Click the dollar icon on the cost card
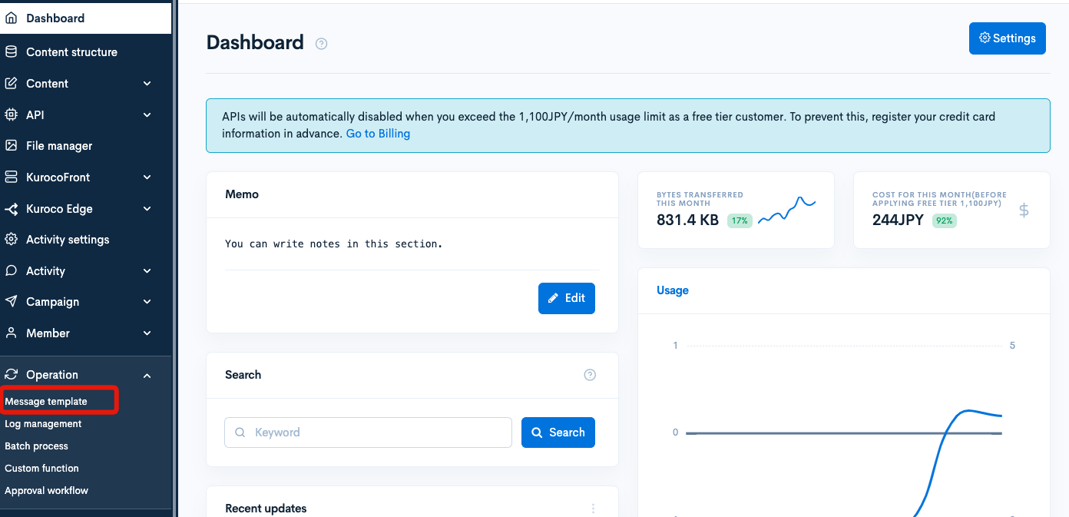1069x517 pixels. pos(1024,210)
